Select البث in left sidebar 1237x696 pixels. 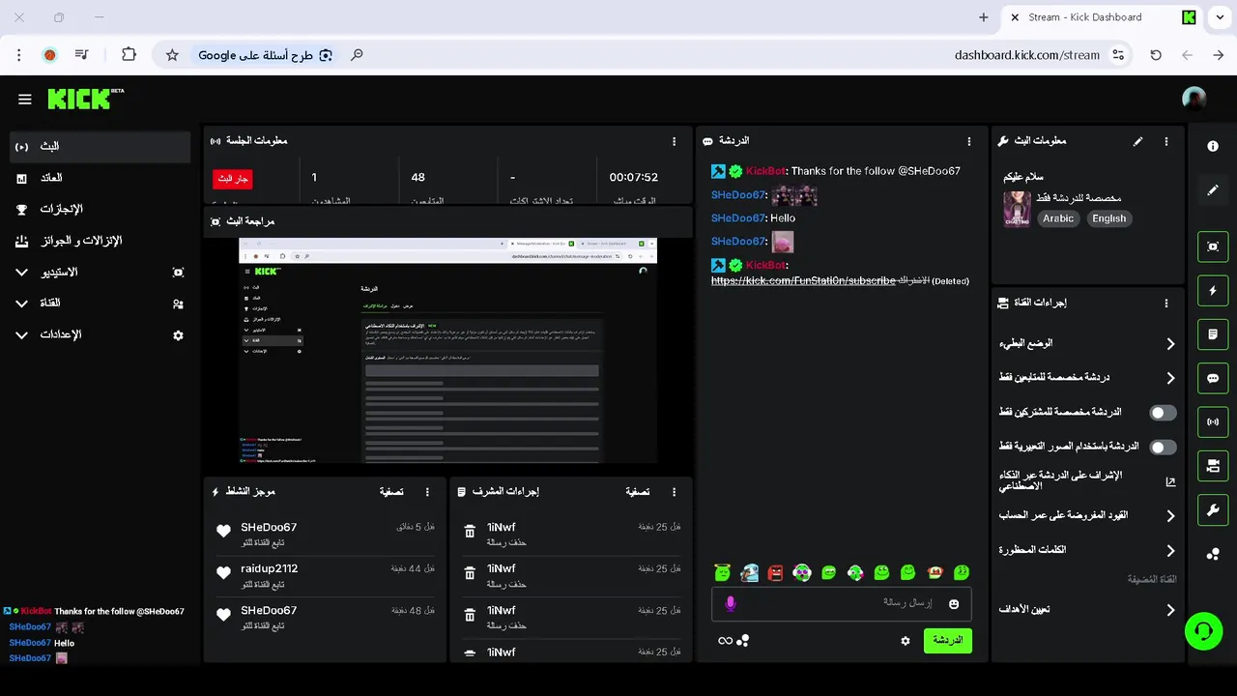tap(101, 147)
